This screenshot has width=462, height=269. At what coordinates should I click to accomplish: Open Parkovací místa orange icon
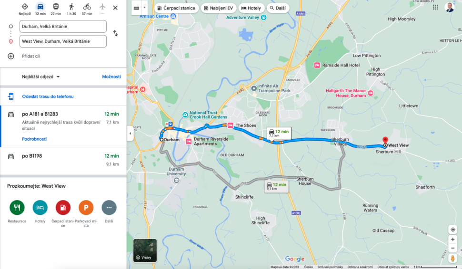click(86, 208)
